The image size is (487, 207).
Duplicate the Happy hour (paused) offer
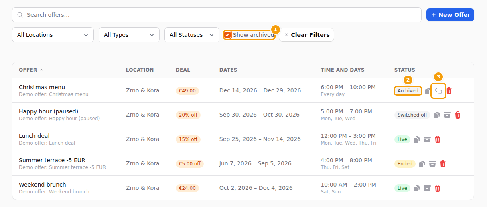437,115
